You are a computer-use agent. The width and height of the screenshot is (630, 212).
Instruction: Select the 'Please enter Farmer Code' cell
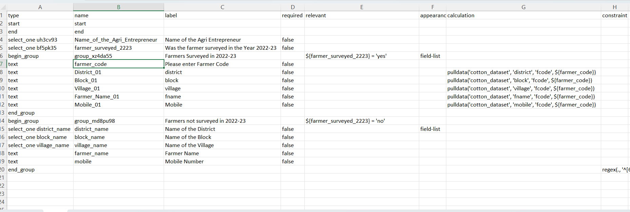pos(222,64)
